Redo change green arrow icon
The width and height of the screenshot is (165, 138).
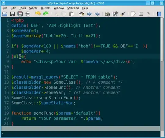[x=46, y=14]
